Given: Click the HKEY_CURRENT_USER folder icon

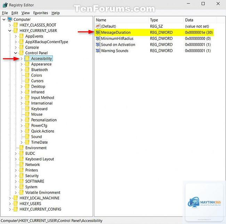Looking at the screenshot, I should [x=16, y=31].
